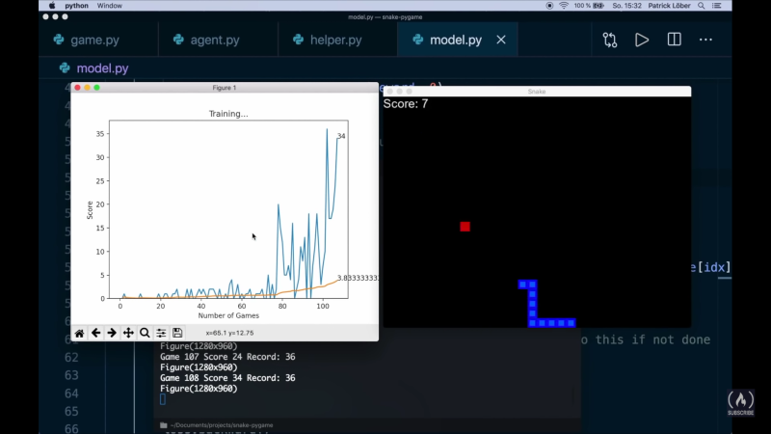Open the python menu in menu bar

(76, 6)
